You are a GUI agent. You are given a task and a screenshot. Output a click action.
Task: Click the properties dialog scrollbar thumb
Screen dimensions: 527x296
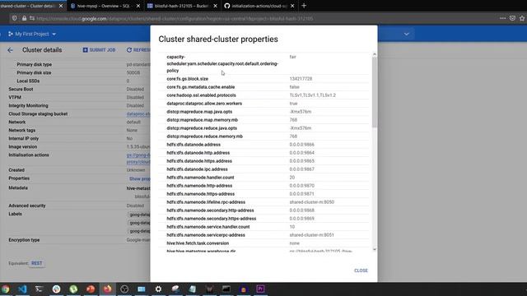click(x=375, y=92)
